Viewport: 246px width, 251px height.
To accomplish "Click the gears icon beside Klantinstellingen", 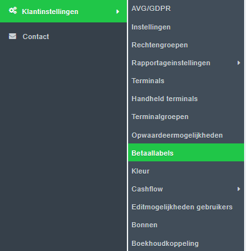I will (x=13, y=10).
